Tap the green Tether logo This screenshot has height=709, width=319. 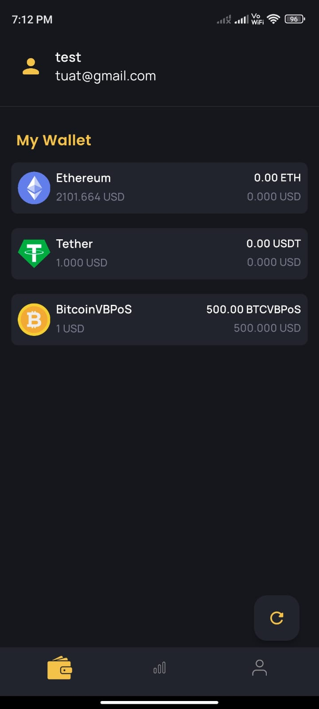34,253
